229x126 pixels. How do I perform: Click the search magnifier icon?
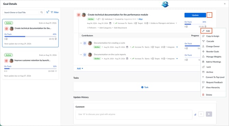[42, 12]
